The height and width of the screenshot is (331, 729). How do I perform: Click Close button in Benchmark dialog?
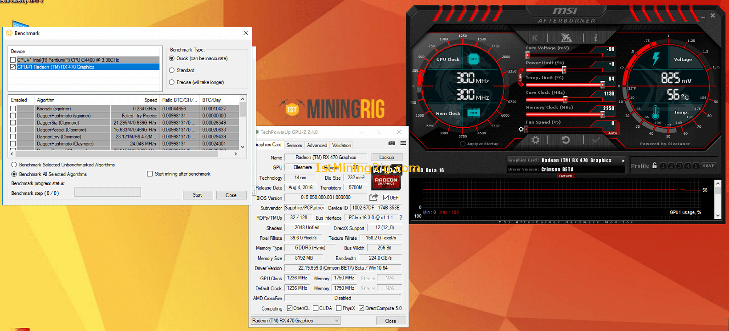click(231, 195)
